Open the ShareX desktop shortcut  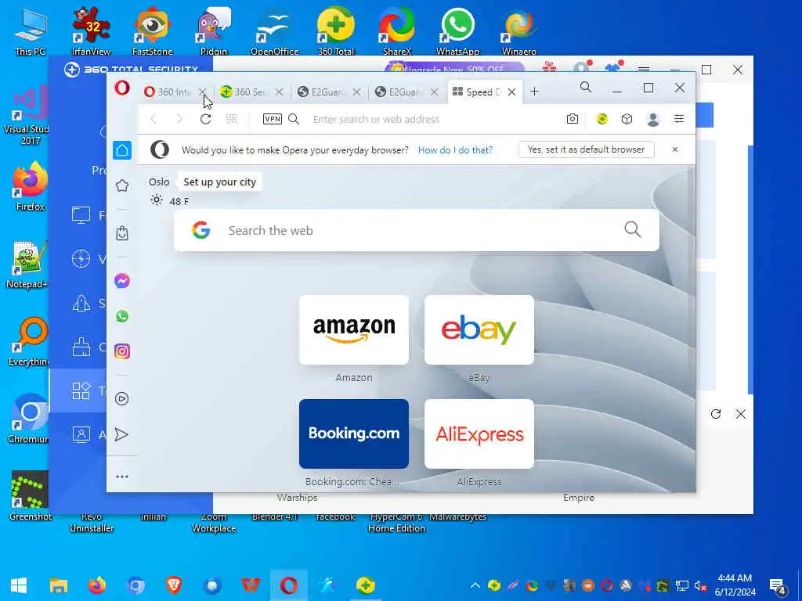click(x=397, y=31)
